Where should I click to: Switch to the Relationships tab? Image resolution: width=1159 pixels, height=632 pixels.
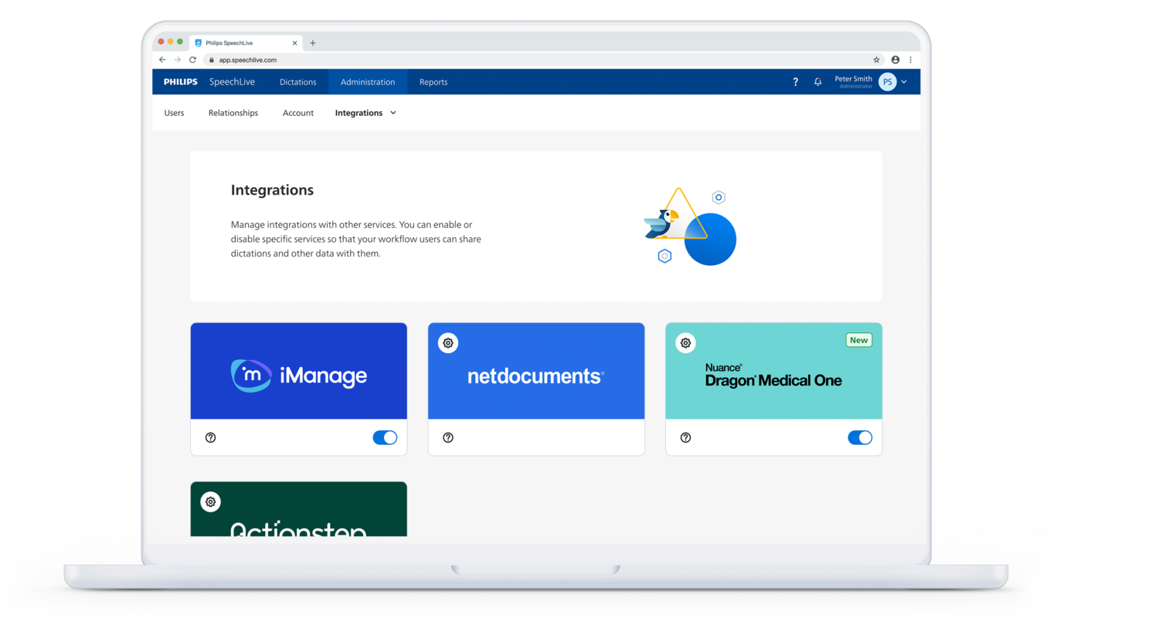tap(233, 113)
